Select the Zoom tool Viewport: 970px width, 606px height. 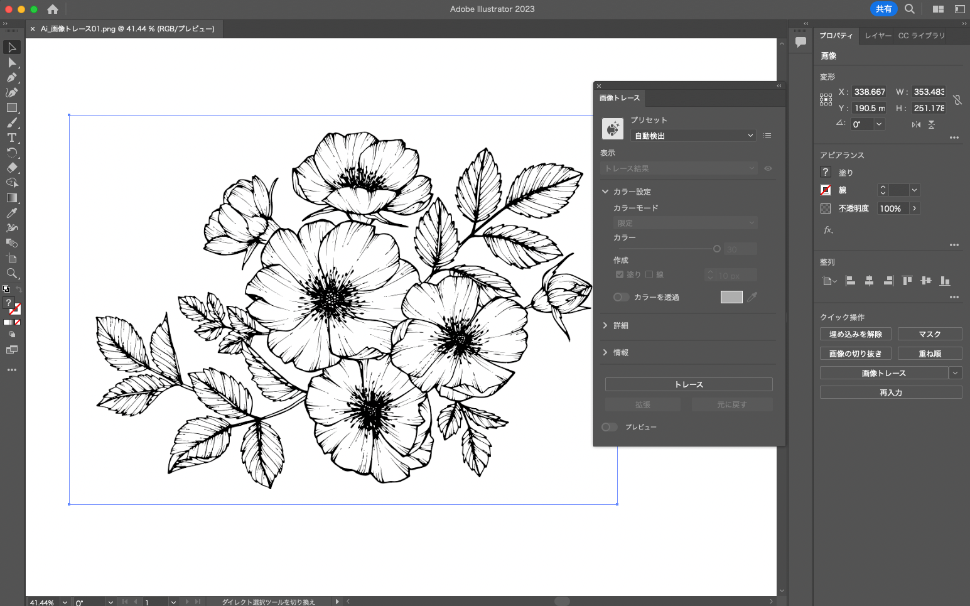click(11, 274)
